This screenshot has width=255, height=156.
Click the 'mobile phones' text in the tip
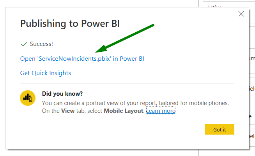(x=210, y=103)
